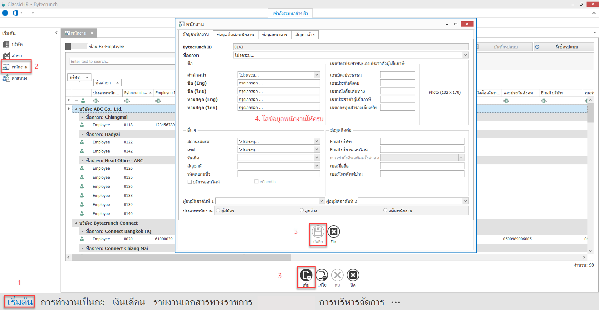Viewport: 599px width, 310px height.
Task: Switch to the สัญญาจ้าง tab
Action: [x=305, y=35]
